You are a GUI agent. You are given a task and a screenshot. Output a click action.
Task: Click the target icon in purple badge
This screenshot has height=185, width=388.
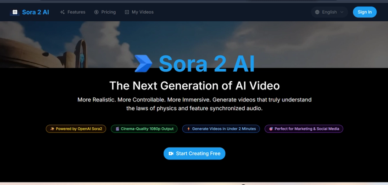point(271,129)
